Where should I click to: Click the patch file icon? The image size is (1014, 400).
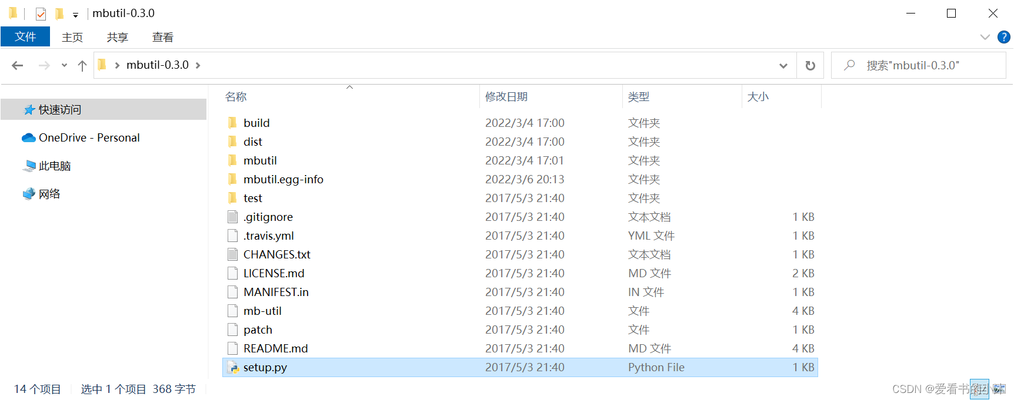point(233,330)
